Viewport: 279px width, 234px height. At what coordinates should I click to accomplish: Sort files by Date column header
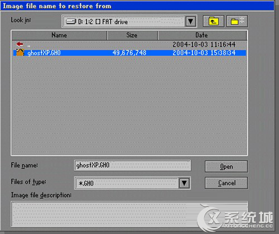click(202, 35)
